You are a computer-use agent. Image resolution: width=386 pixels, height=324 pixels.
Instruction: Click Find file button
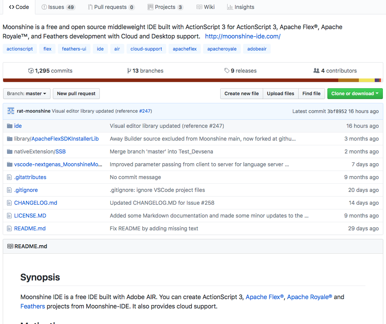click(311, 94)
